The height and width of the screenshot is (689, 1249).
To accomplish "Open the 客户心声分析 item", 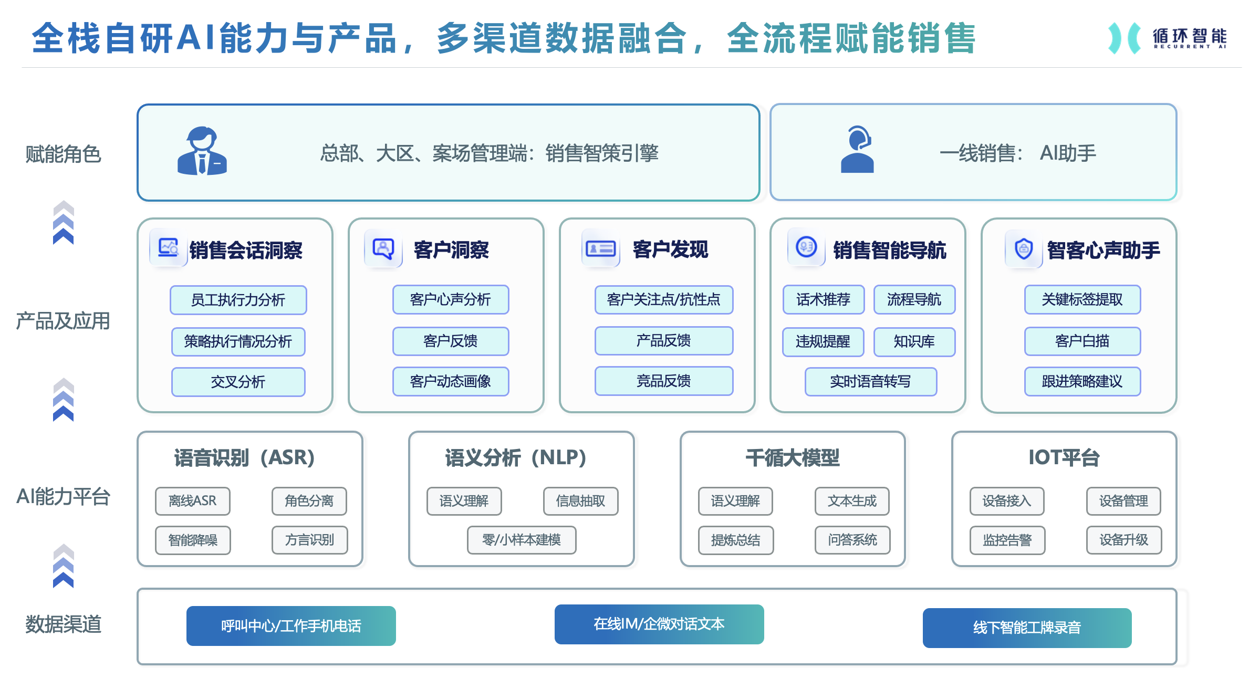I will 451,299.
